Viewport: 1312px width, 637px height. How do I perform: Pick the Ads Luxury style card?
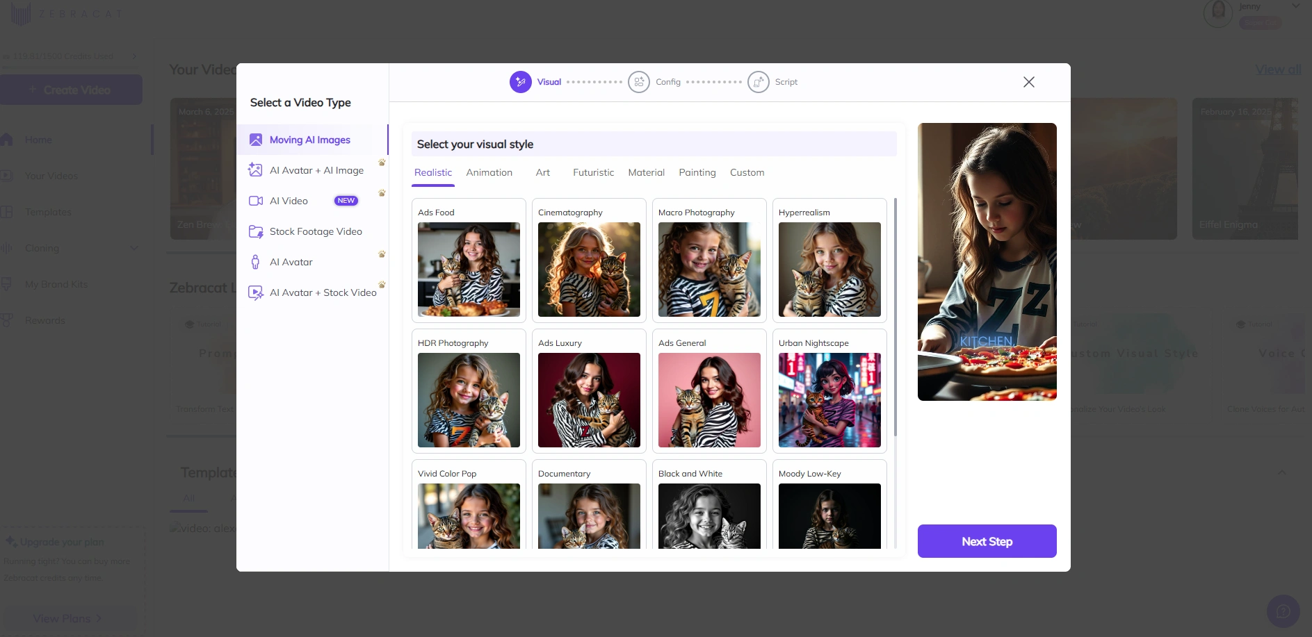[589, 391]
